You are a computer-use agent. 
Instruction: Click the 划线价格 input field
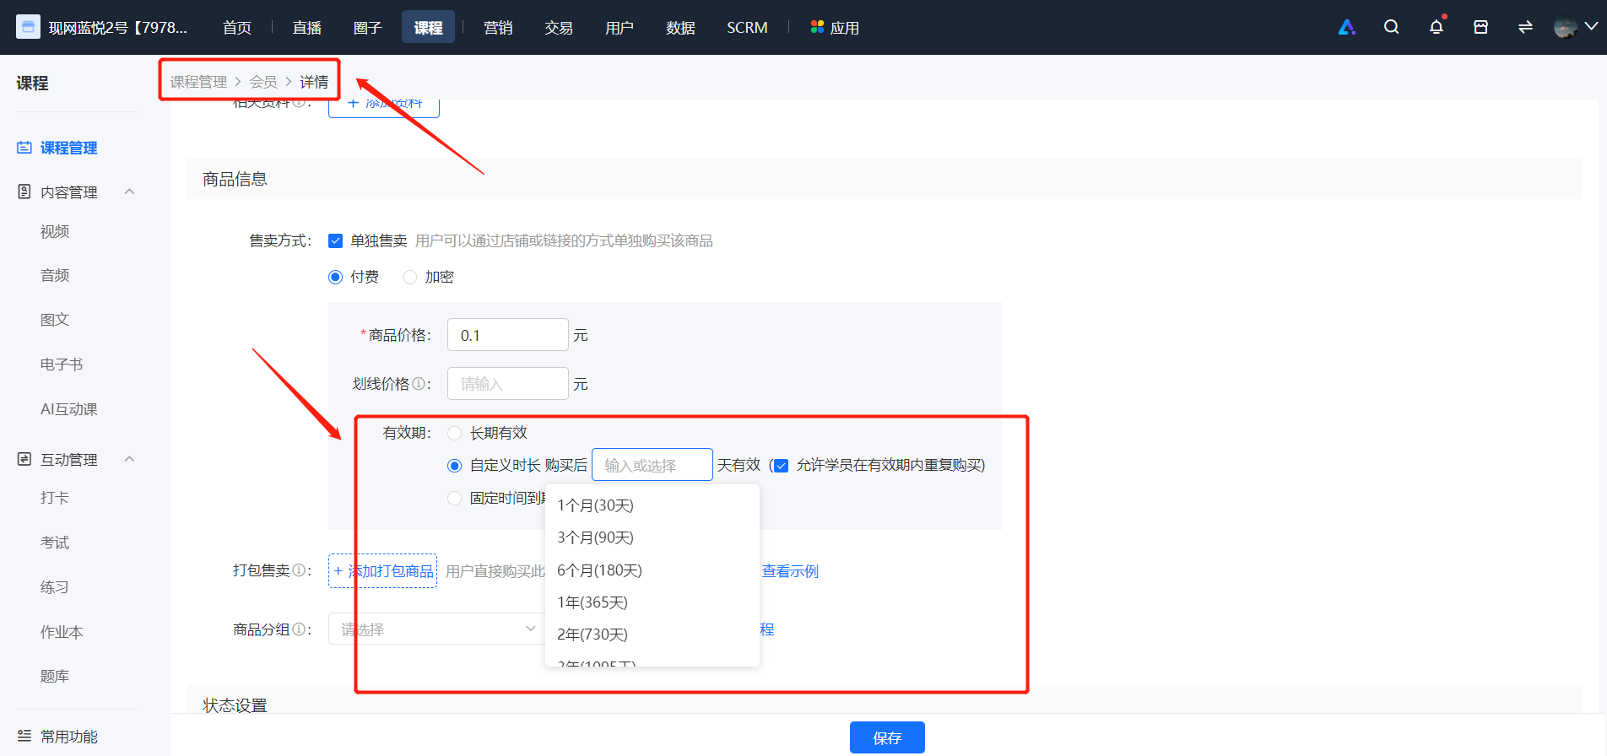tap(508, 384)
